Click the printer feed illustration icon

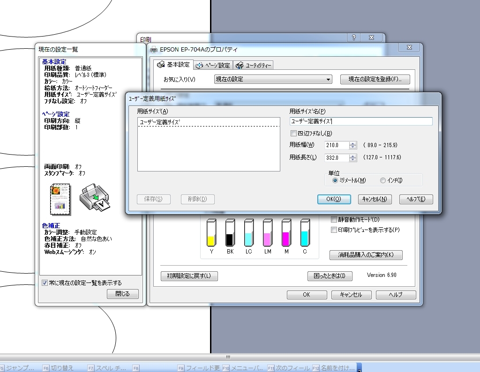[95, 197]
